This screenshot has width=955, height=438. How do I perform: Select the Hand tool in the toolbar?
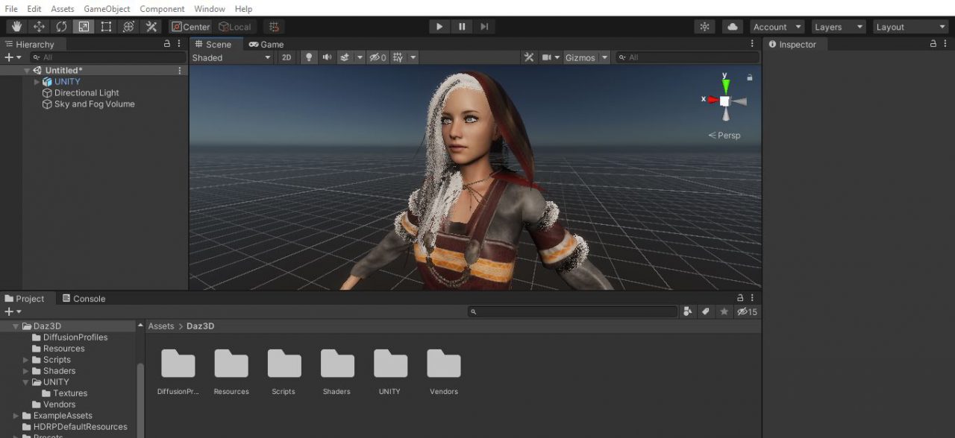pyautogui.click(x=16, y=26)
